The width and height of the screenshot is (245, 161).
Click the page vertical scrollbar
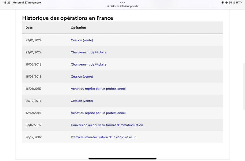click(244, 86)
